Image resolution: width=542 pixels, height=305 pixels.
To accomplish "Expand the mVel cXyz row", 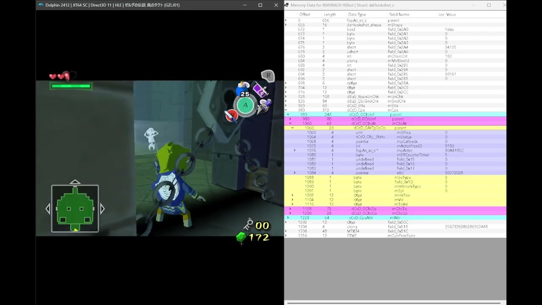I will tap(293, 200).
